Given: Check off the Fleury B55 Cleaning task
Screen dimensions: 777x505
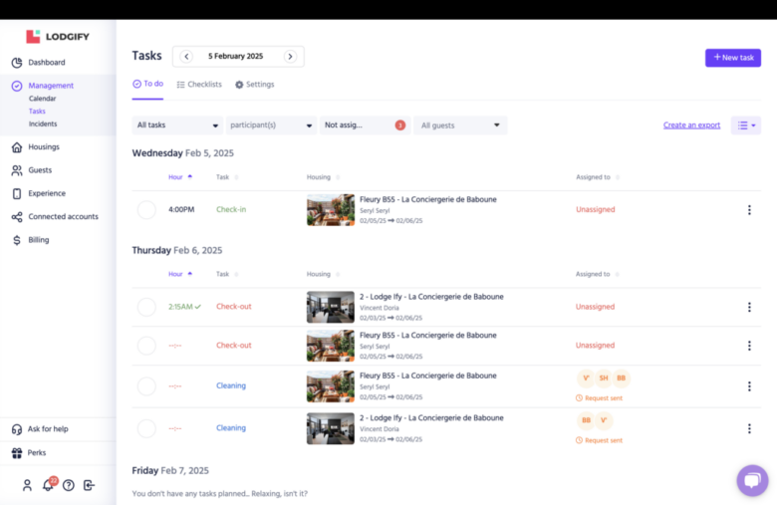Looking at the screenshot, I should [x=146, y=385].
